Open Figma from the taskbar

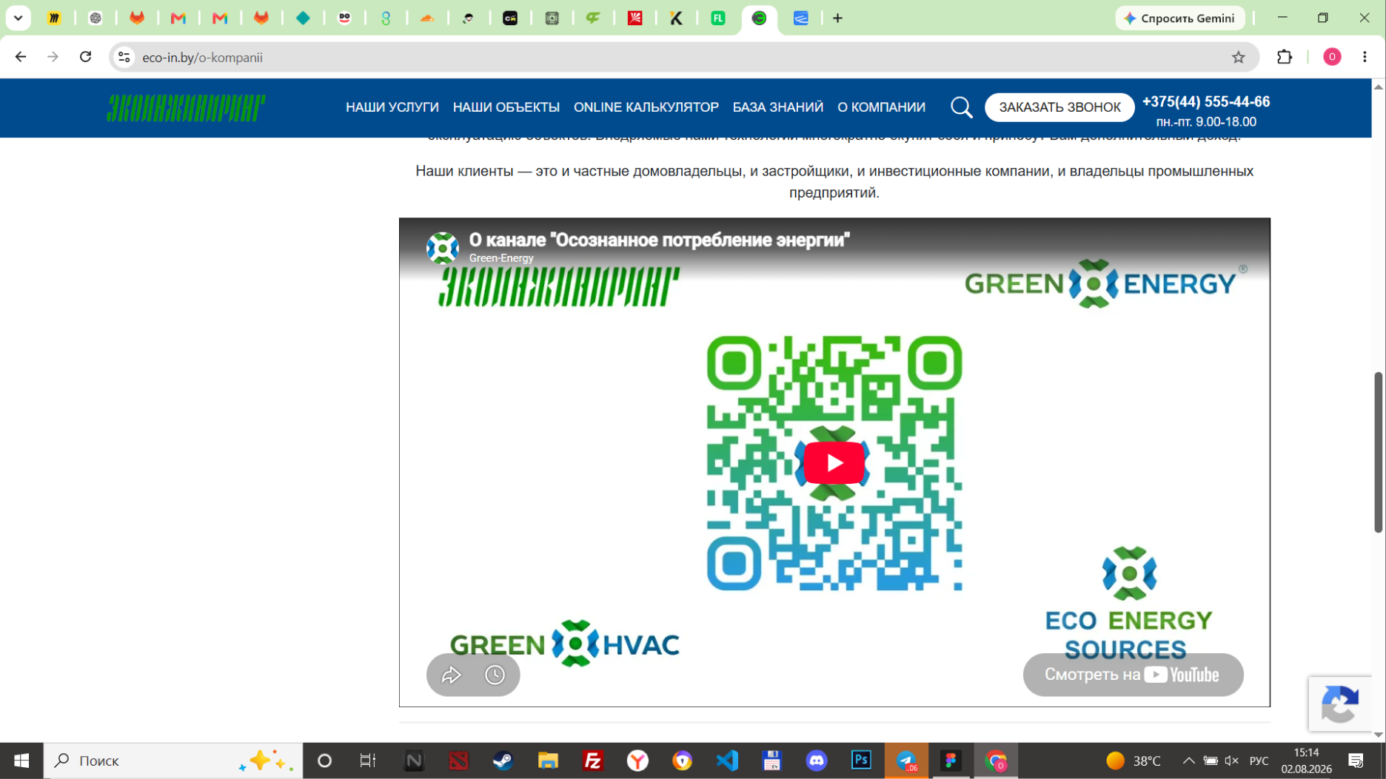click(951, 761)
